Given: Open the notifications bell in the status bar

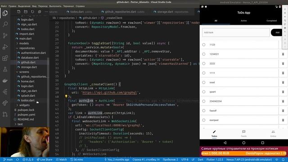Looking at the screenshot, I should point(283,160).
